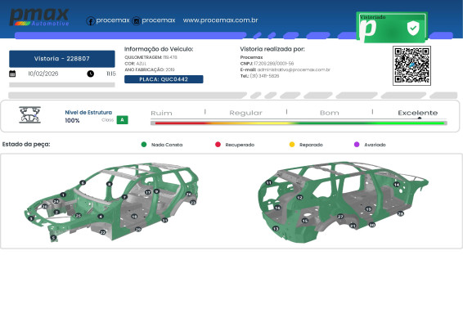Click the purple Avariado legend dot
The width and height of the screenshot is (463, 327).
pyautogui.click(x=357, y=145)
